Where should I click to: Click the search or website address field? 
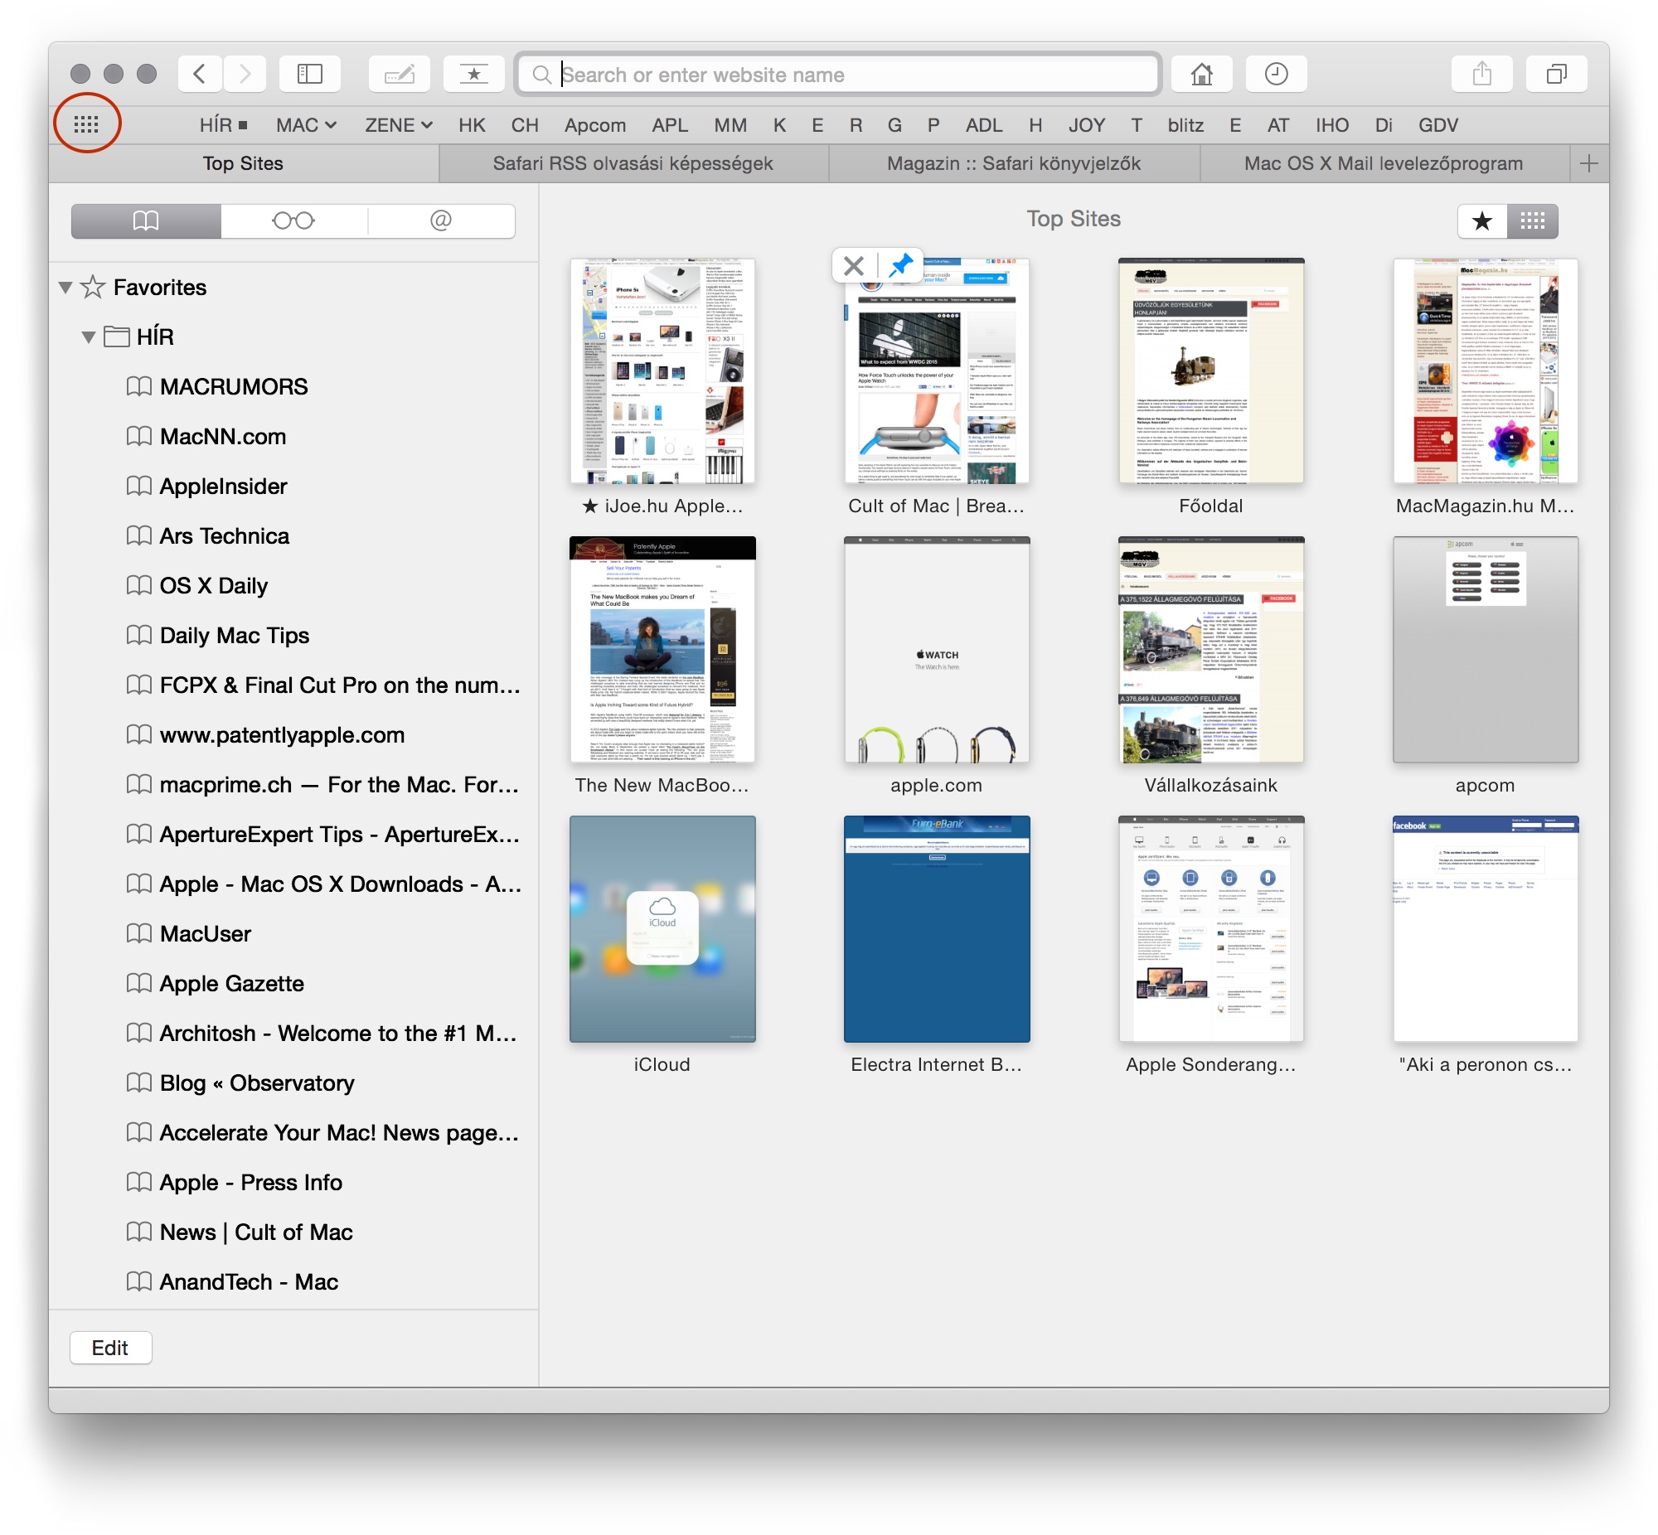[x=837, y=75]
